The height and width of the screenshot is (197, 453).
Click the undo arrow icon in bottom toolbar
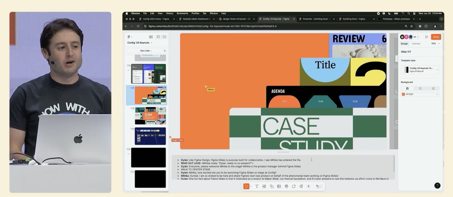point(318,186)
